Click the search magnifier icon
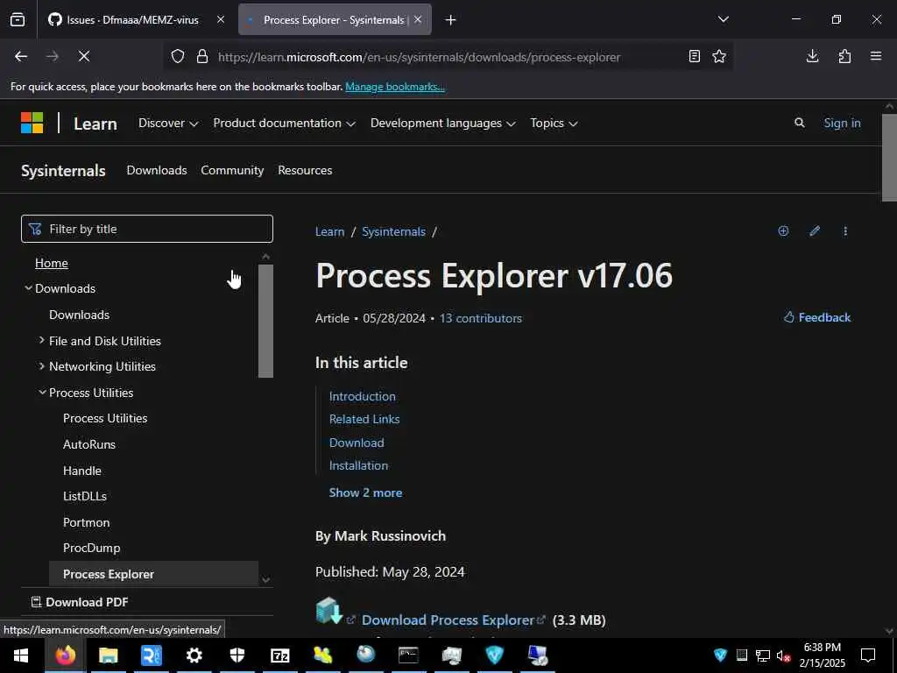 click(800, 123)
